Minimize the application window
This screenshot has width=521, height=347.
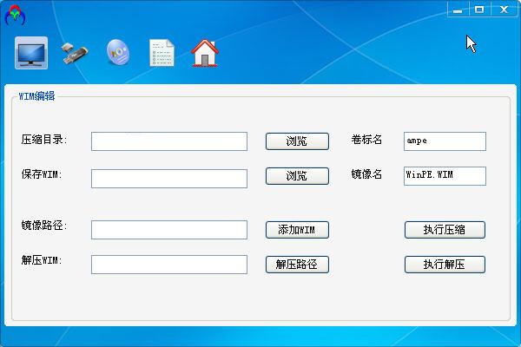pyautogui.click(x=458, y=10)
